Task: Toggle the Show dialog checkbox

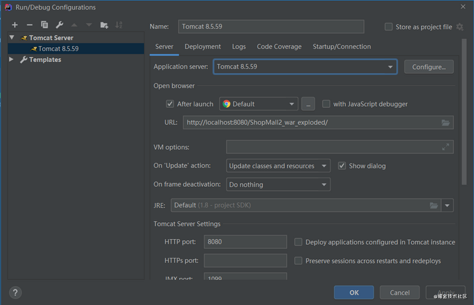Action: click(342, 166)
